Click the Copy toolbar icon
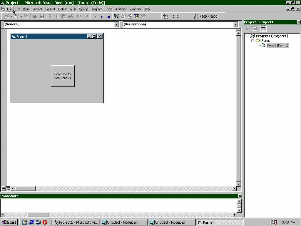Image resolution: width=301 pixels, height=226 pixels. [x=57, y=16]
